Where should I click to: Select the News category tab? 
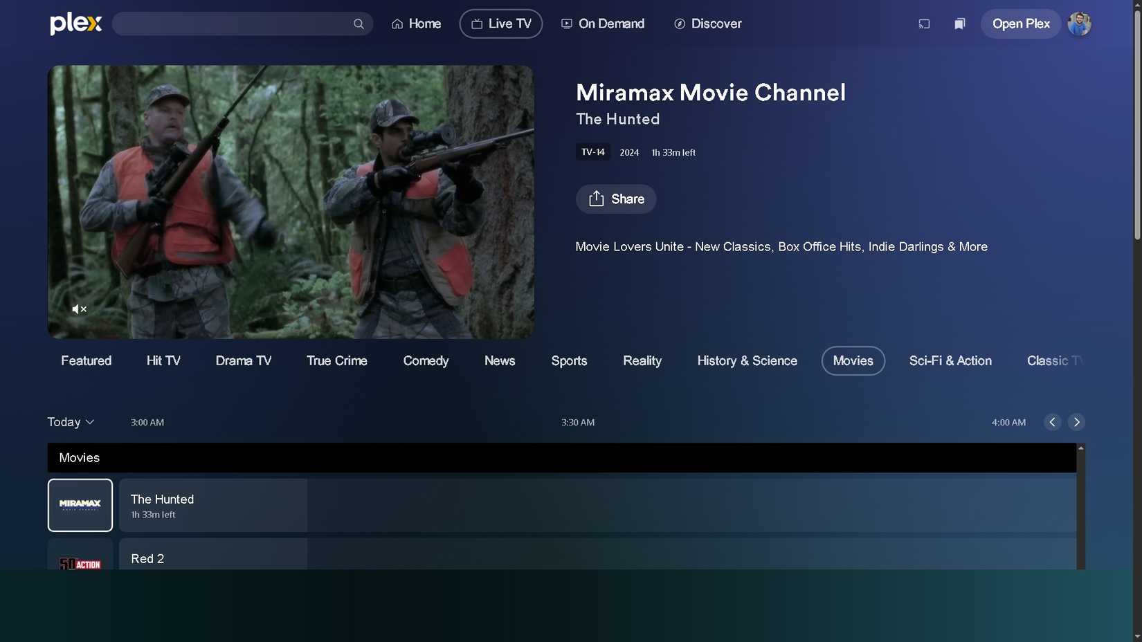pyautogui.click(x=500, y=361)
